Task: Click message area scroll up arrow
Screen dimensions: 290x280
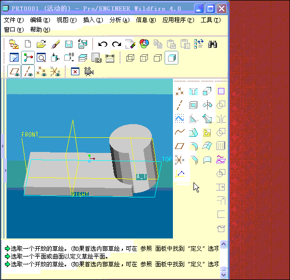Action: 223,244
